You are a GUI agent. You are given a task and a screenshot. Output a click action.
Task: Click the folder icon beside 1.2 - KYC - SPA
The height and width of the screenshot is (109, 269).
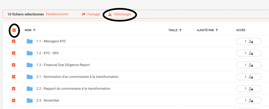click(x=30, y=53)
